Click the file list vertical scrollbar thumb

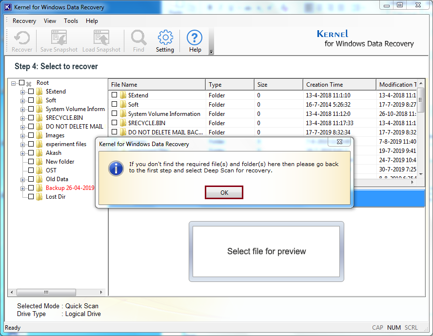[421, 100]
